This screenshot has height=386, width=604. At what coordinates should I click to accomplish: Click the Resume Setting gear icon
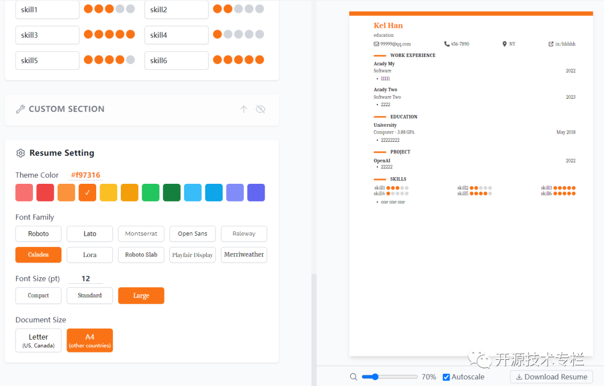pos(21,153)
